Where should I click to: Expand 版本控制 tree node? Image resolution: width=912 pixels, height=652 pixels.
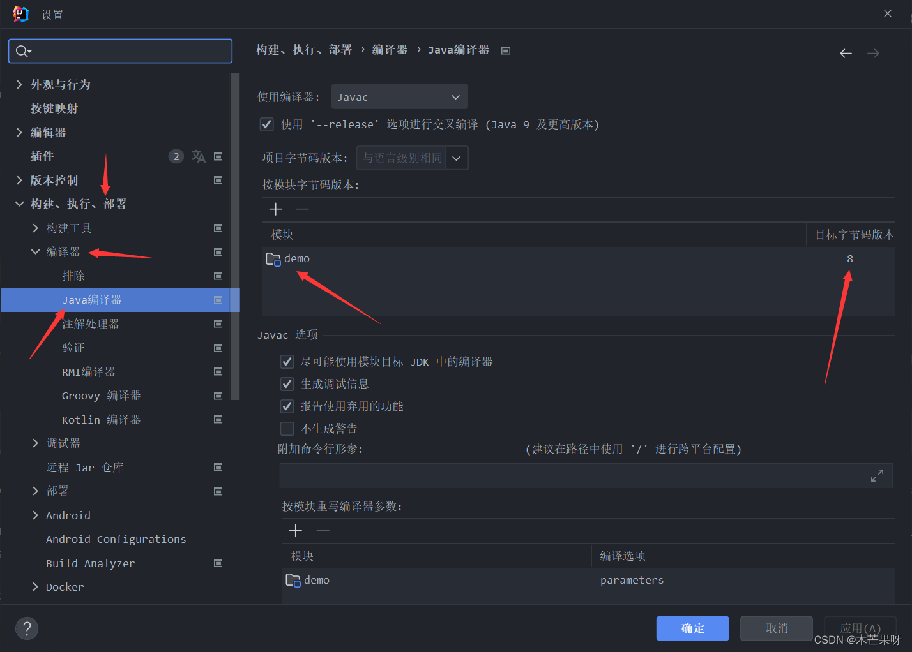pyautogui.click(x=19, y=181)
